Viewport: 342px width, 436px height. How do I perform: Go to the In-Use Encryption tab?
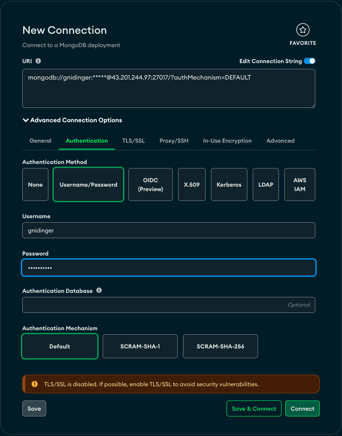pos(227,141)
